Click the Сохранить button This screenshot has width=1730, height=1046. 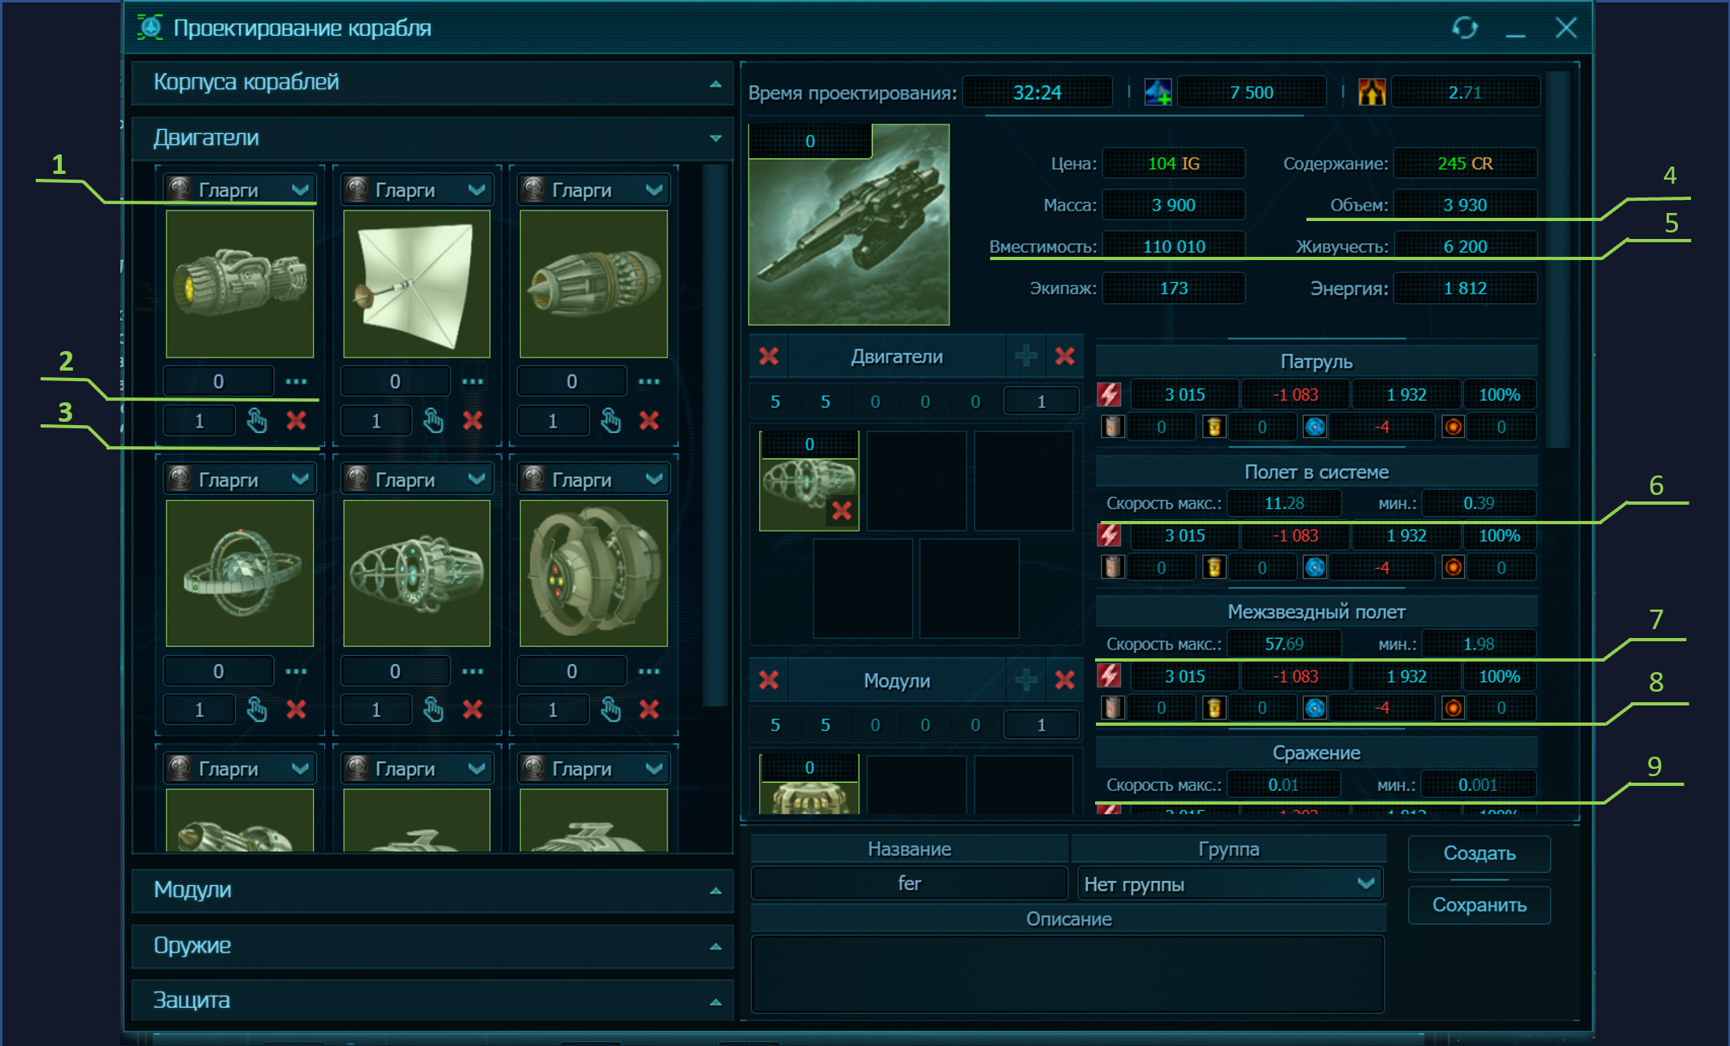point(1479,905)
